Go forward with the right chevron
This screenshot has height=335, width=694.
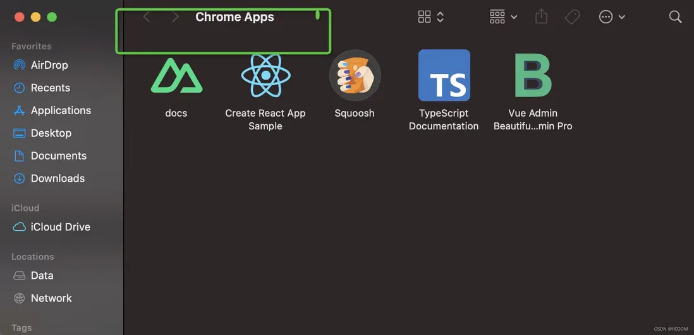point(175,17)
